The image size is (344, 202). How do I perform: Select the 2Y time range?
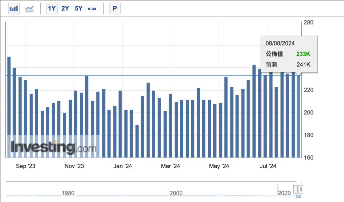point(65,8)
